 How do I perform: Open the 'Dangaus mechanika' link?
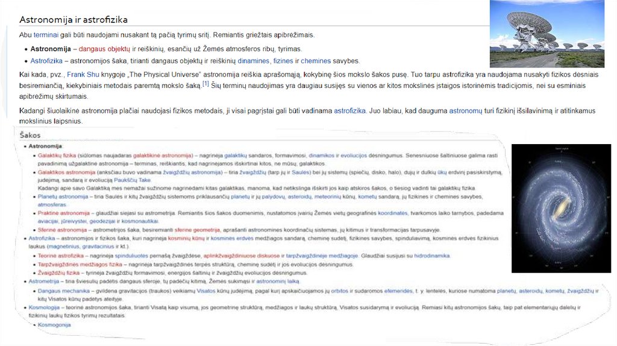point(64,291)
